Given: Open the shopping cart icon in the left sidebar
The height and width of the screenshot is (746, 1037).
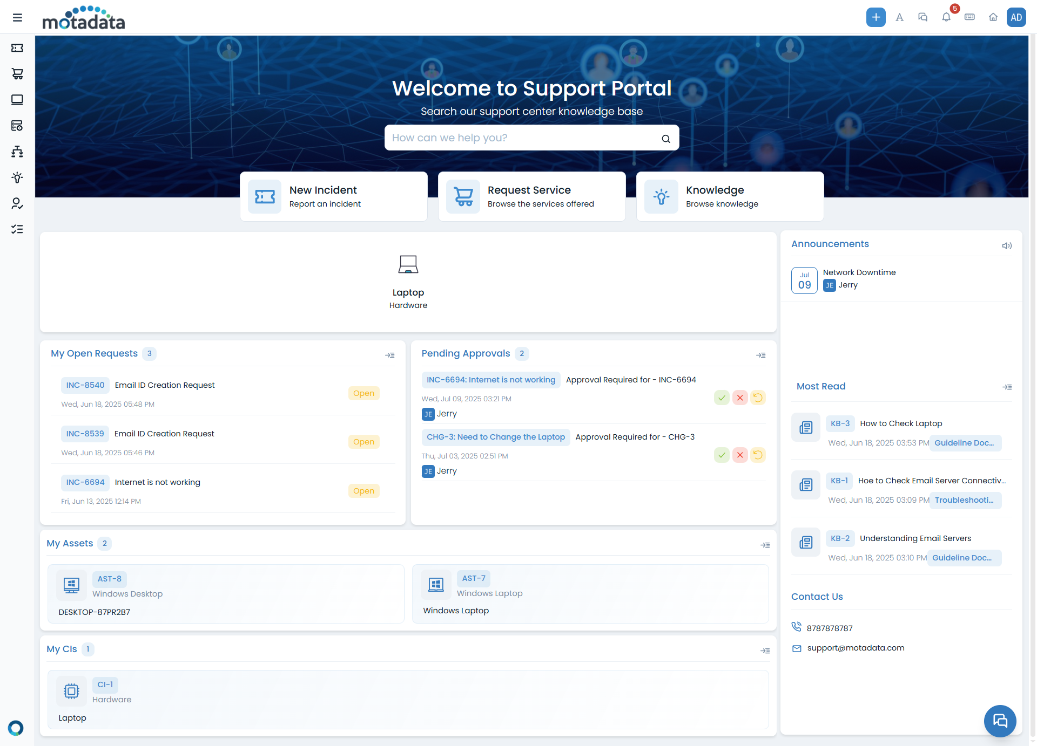Looking at the screenshot, I should coord(17,74).
